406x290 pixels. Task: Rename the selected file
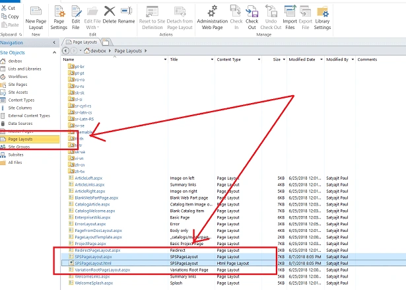pos(126,15)
